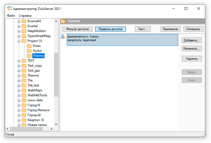Screen dimensions: 211x143
Task: Click the user rule icon beside Ivanov
Action: pos(63,37)
